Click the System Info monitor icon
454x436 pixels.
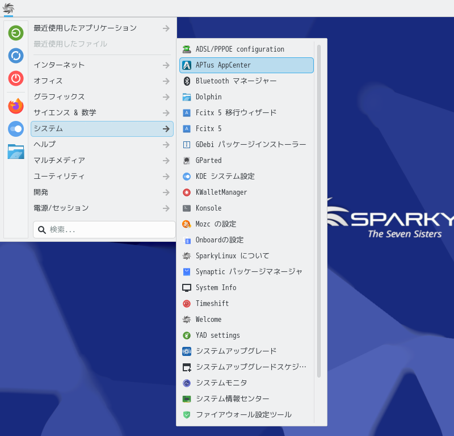point(187,288)
